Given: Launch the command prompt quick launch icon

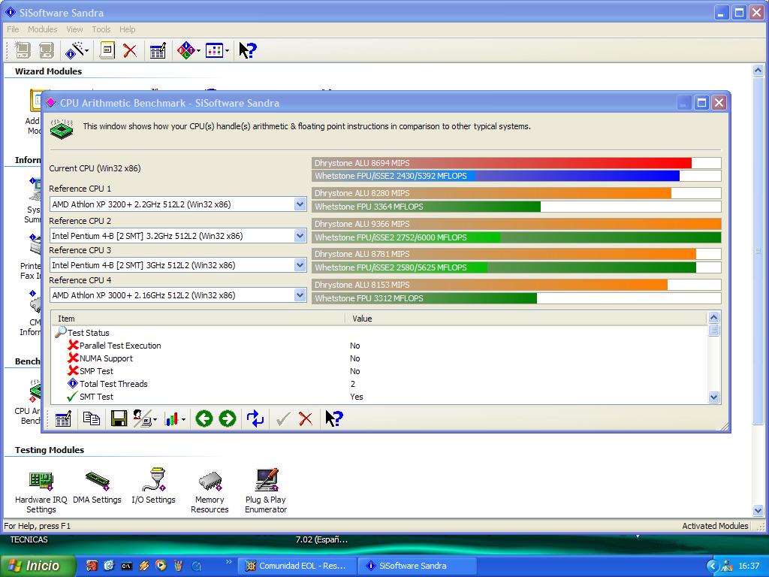Looking at the screenshot, I should pyautogui.click(x=126, y=566).
